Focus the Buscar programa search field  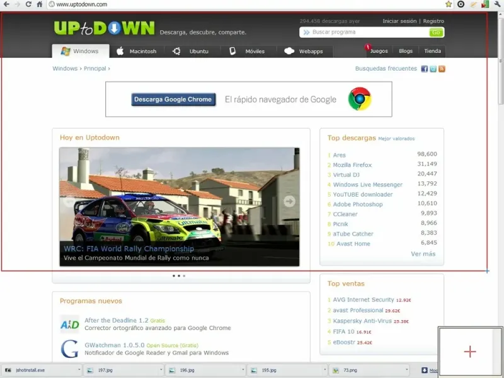[x=365, y=32]
